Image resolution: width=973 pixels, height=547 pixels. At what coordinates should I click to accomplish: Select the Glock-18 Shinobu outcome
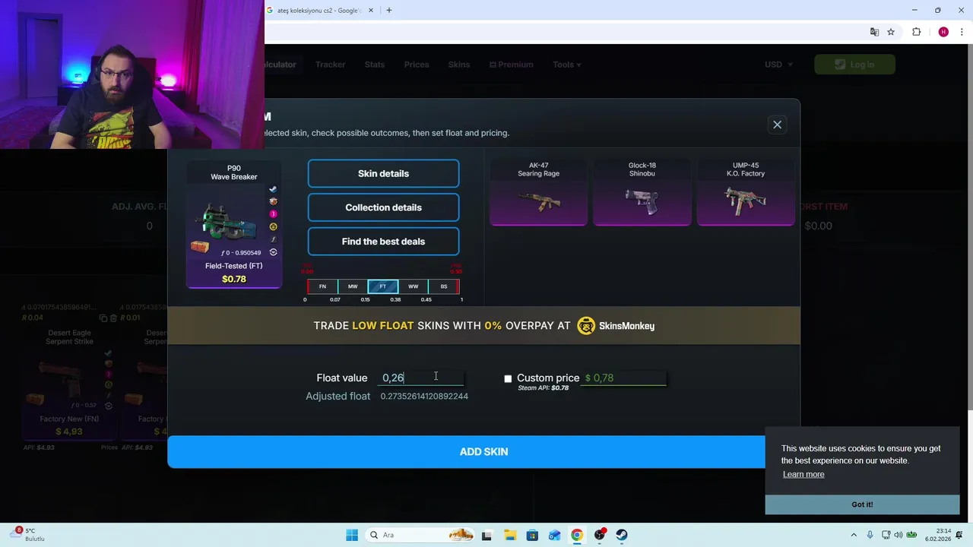click(642, 192)
